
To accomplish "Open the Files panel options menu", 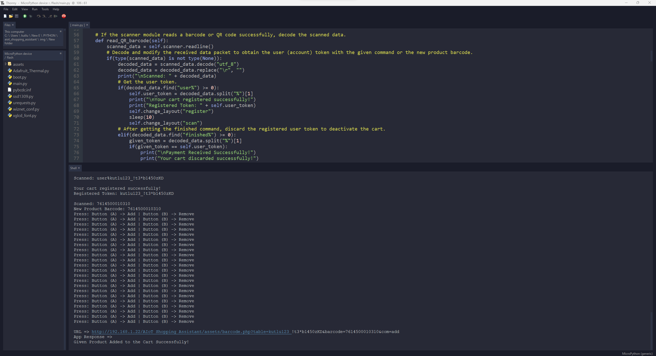I will coord(61,31).
